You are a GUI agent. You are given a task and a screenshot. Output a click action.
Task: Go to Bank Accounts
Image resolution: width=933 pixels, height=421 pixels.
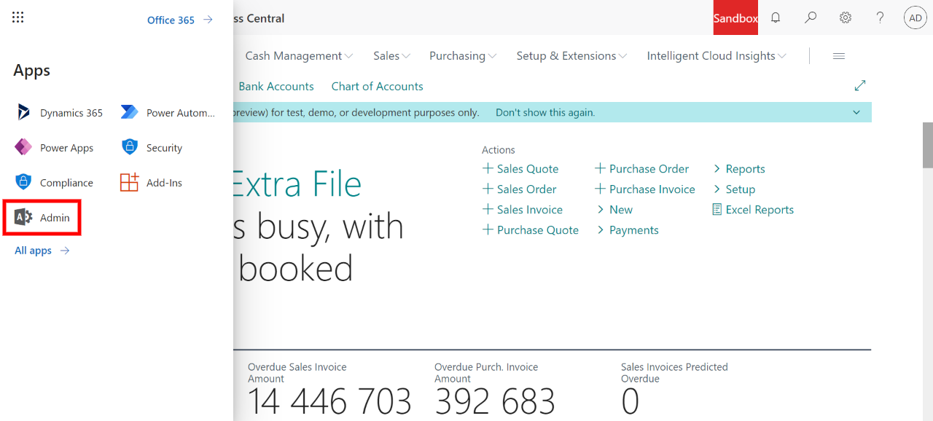[276, 86]
